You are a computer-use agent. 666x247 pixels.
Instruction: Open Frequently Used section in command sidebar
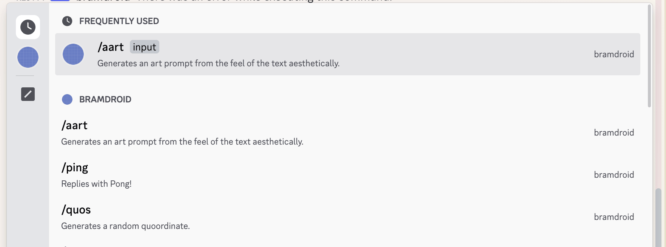(x=28, y=27)
